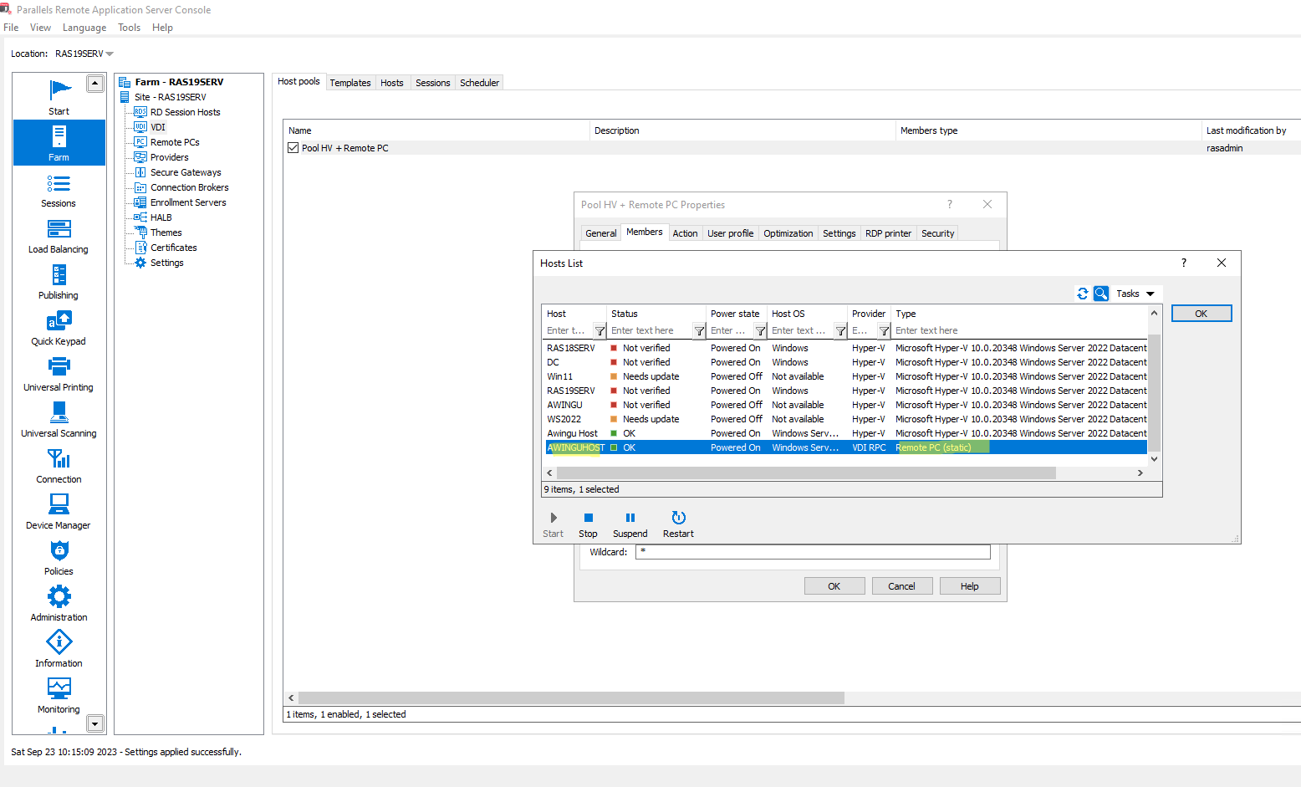The image size is (1301, 787).
Task: Open the File menu
Action: tap(11, 28)
